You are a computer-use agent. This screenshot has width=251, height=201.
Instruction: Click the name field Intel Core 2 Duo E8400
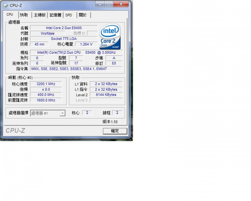click(64, 28)
